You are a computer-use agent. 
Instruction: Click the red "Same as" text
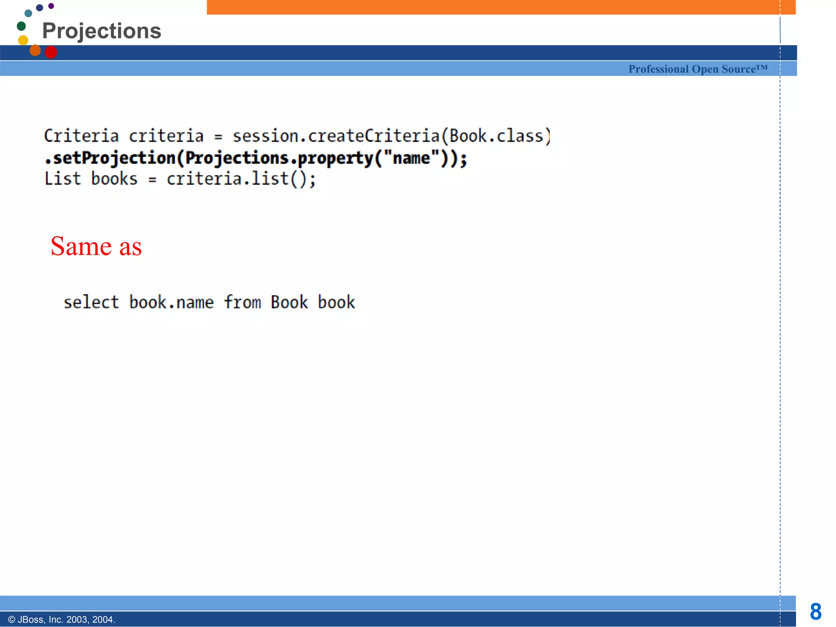(x=96, y=246)
